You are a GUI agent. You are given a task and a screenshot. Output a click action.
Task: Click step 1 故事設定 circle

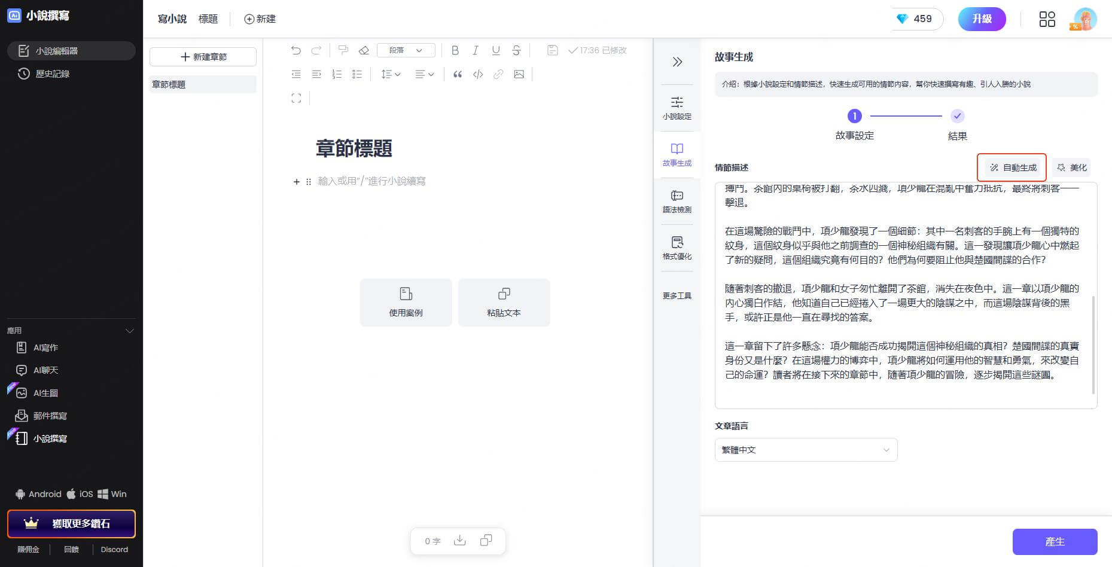click(x=854, y=116)
